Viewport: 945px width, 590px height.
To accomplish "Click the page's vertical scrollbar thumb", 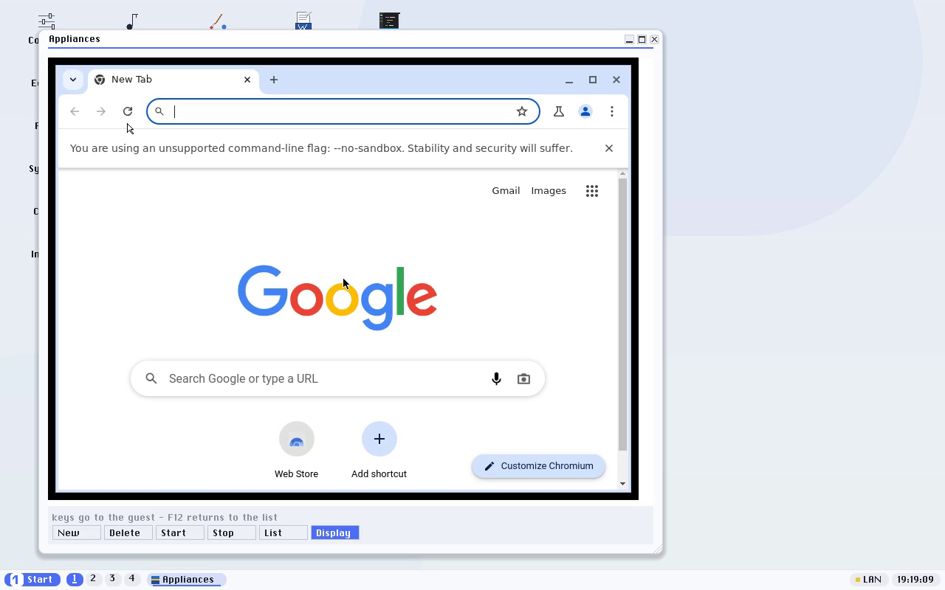I will 623,314.
